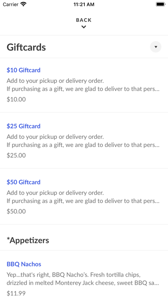The image size is (168, 299).
Task: Tap the Giftcards section heading
Action: (x=26, y=47)
